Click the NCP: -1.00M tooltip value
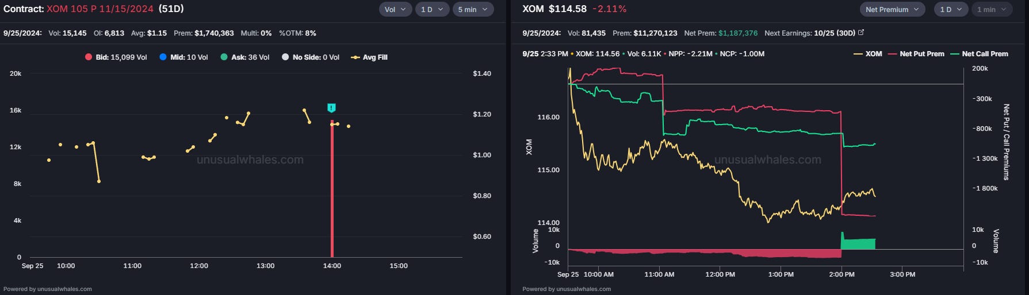Screen dimensions: 1029x295 pos(742,54)
